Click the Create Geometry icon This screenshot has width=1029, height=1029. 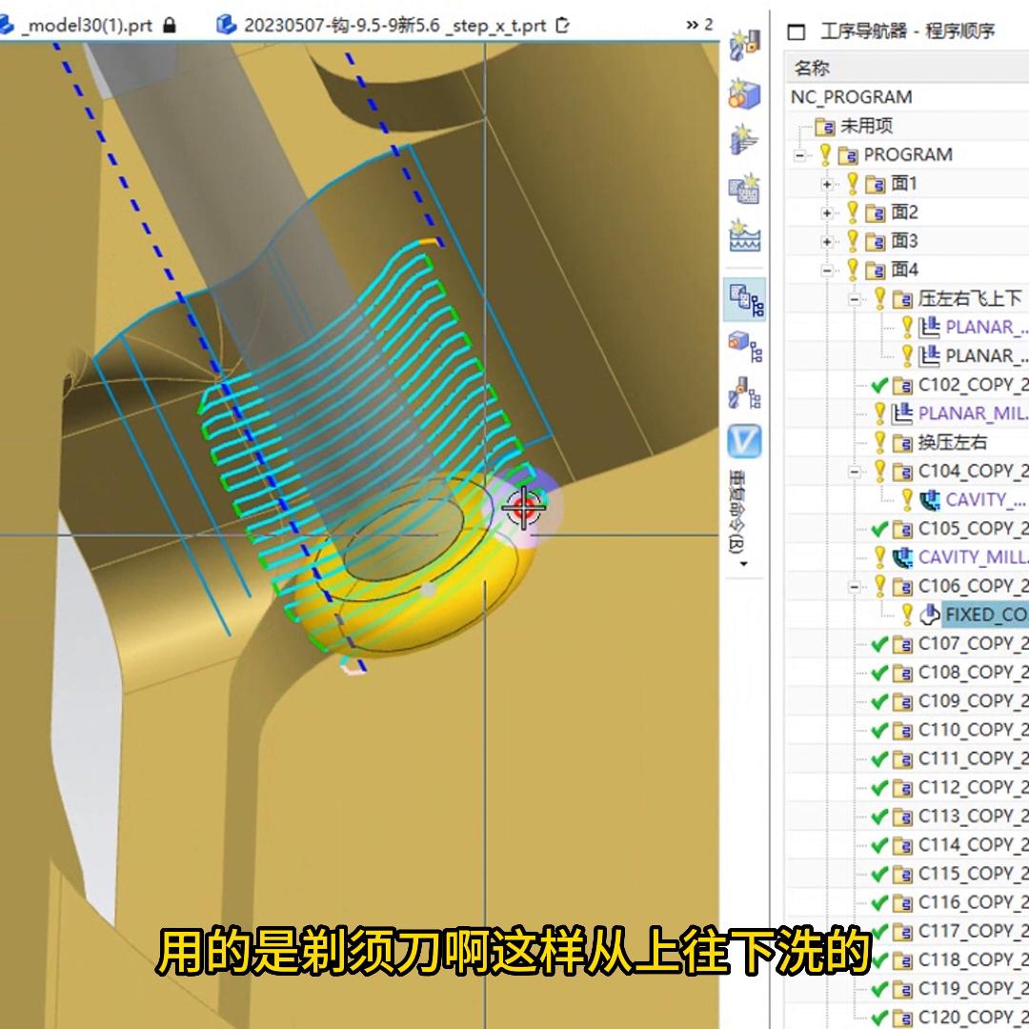pyautogui.click(x=744, y=92)
